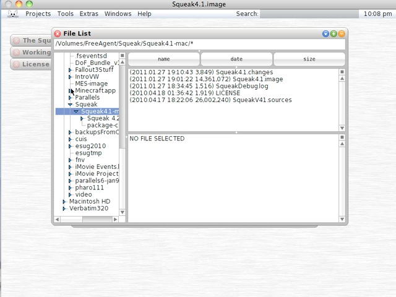Click the 10:08 pm clock
The height and width of the screenshot is (297, 396).
(x=378, y=14)
